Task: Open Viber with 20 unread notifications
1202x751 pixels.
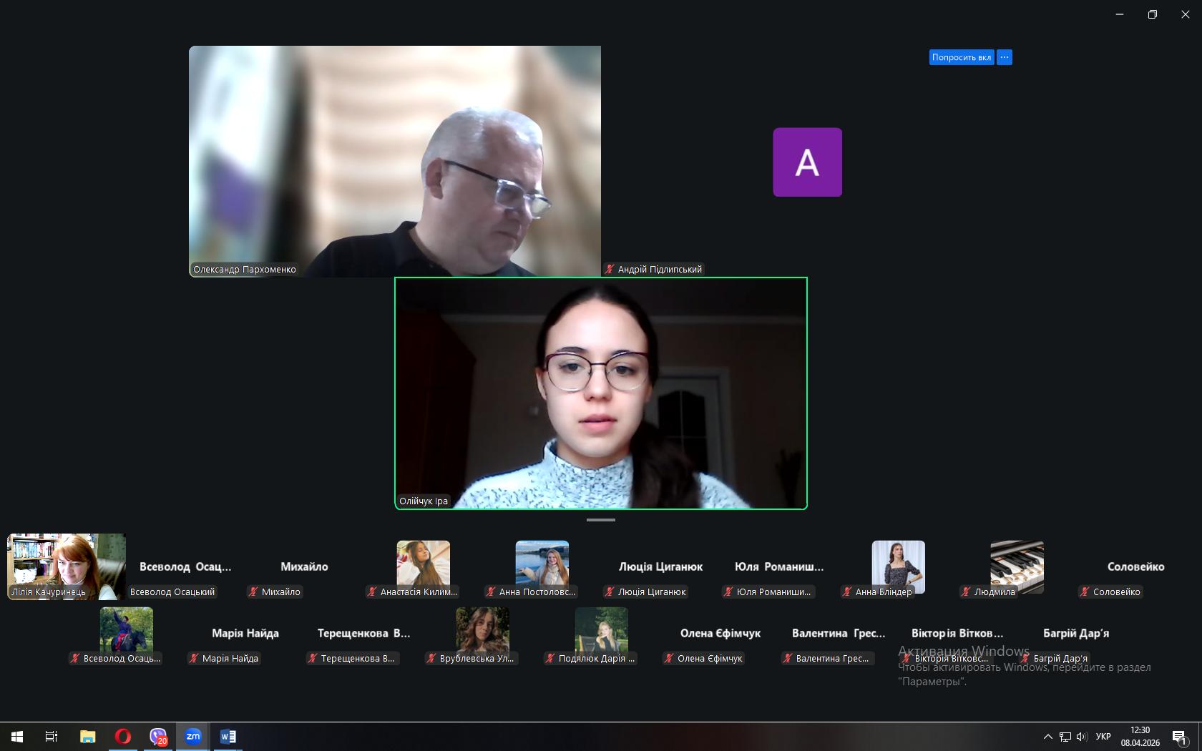Action: 158,736
